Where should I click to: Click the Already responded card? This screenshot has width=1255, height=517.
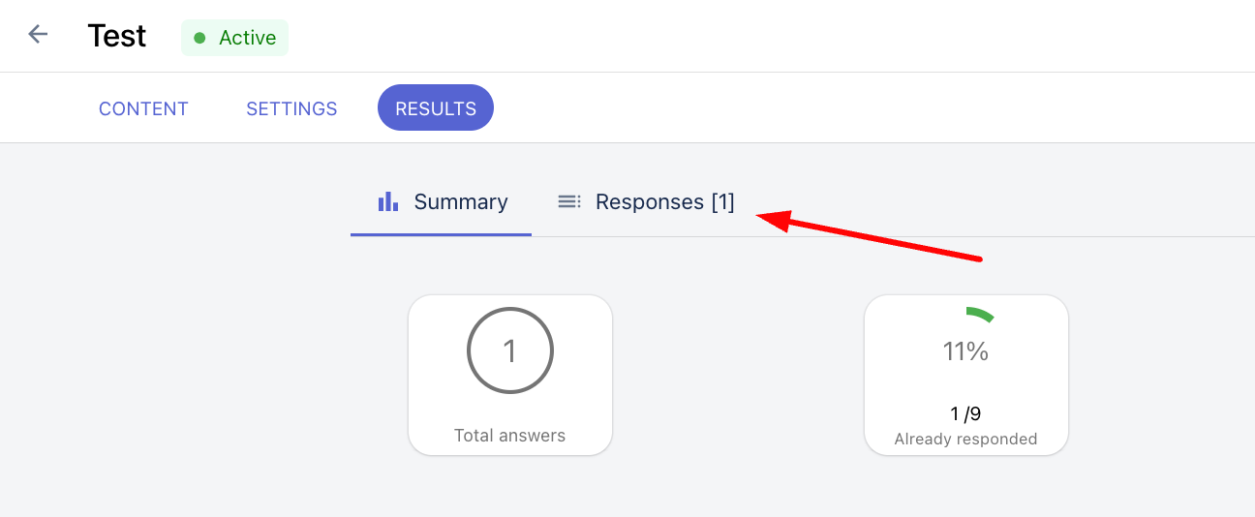pos(966,375)
